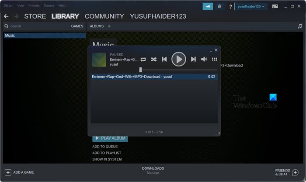Click the forward arrow navigation button
This screenshot has width=306, height=182.
(16, 16)
